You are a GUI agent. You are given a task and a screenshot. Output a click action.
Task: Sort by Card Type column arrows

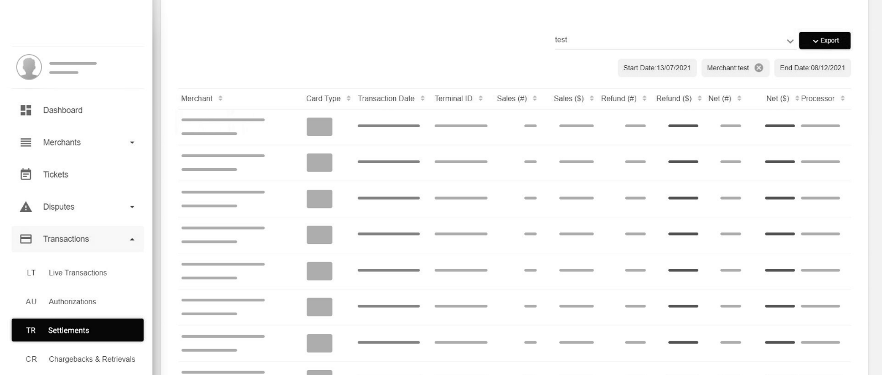[348, 98]
